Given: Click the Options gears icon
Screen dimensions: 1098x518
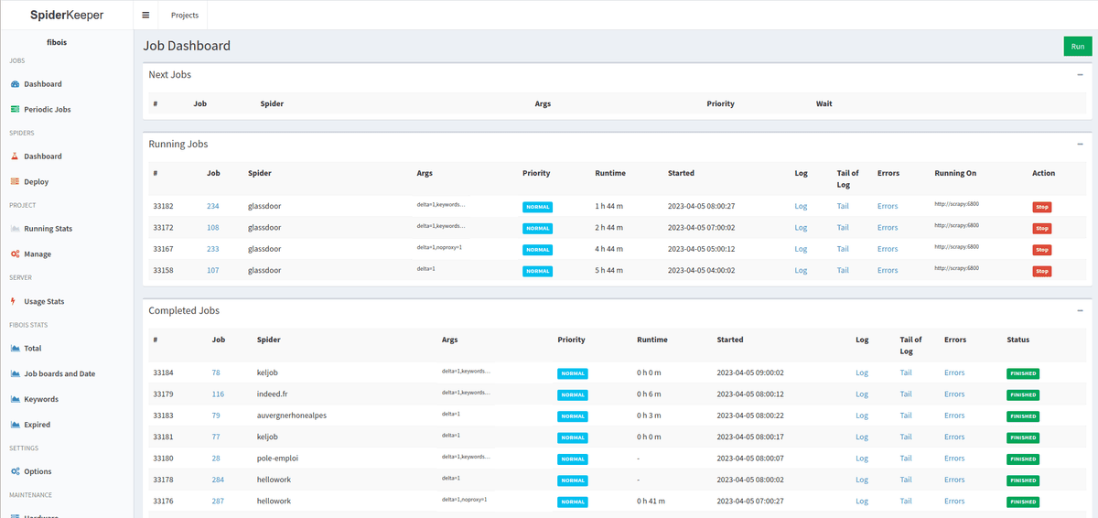Looking at the screenshot, I should pyautogui.click(x=16, y=472).
